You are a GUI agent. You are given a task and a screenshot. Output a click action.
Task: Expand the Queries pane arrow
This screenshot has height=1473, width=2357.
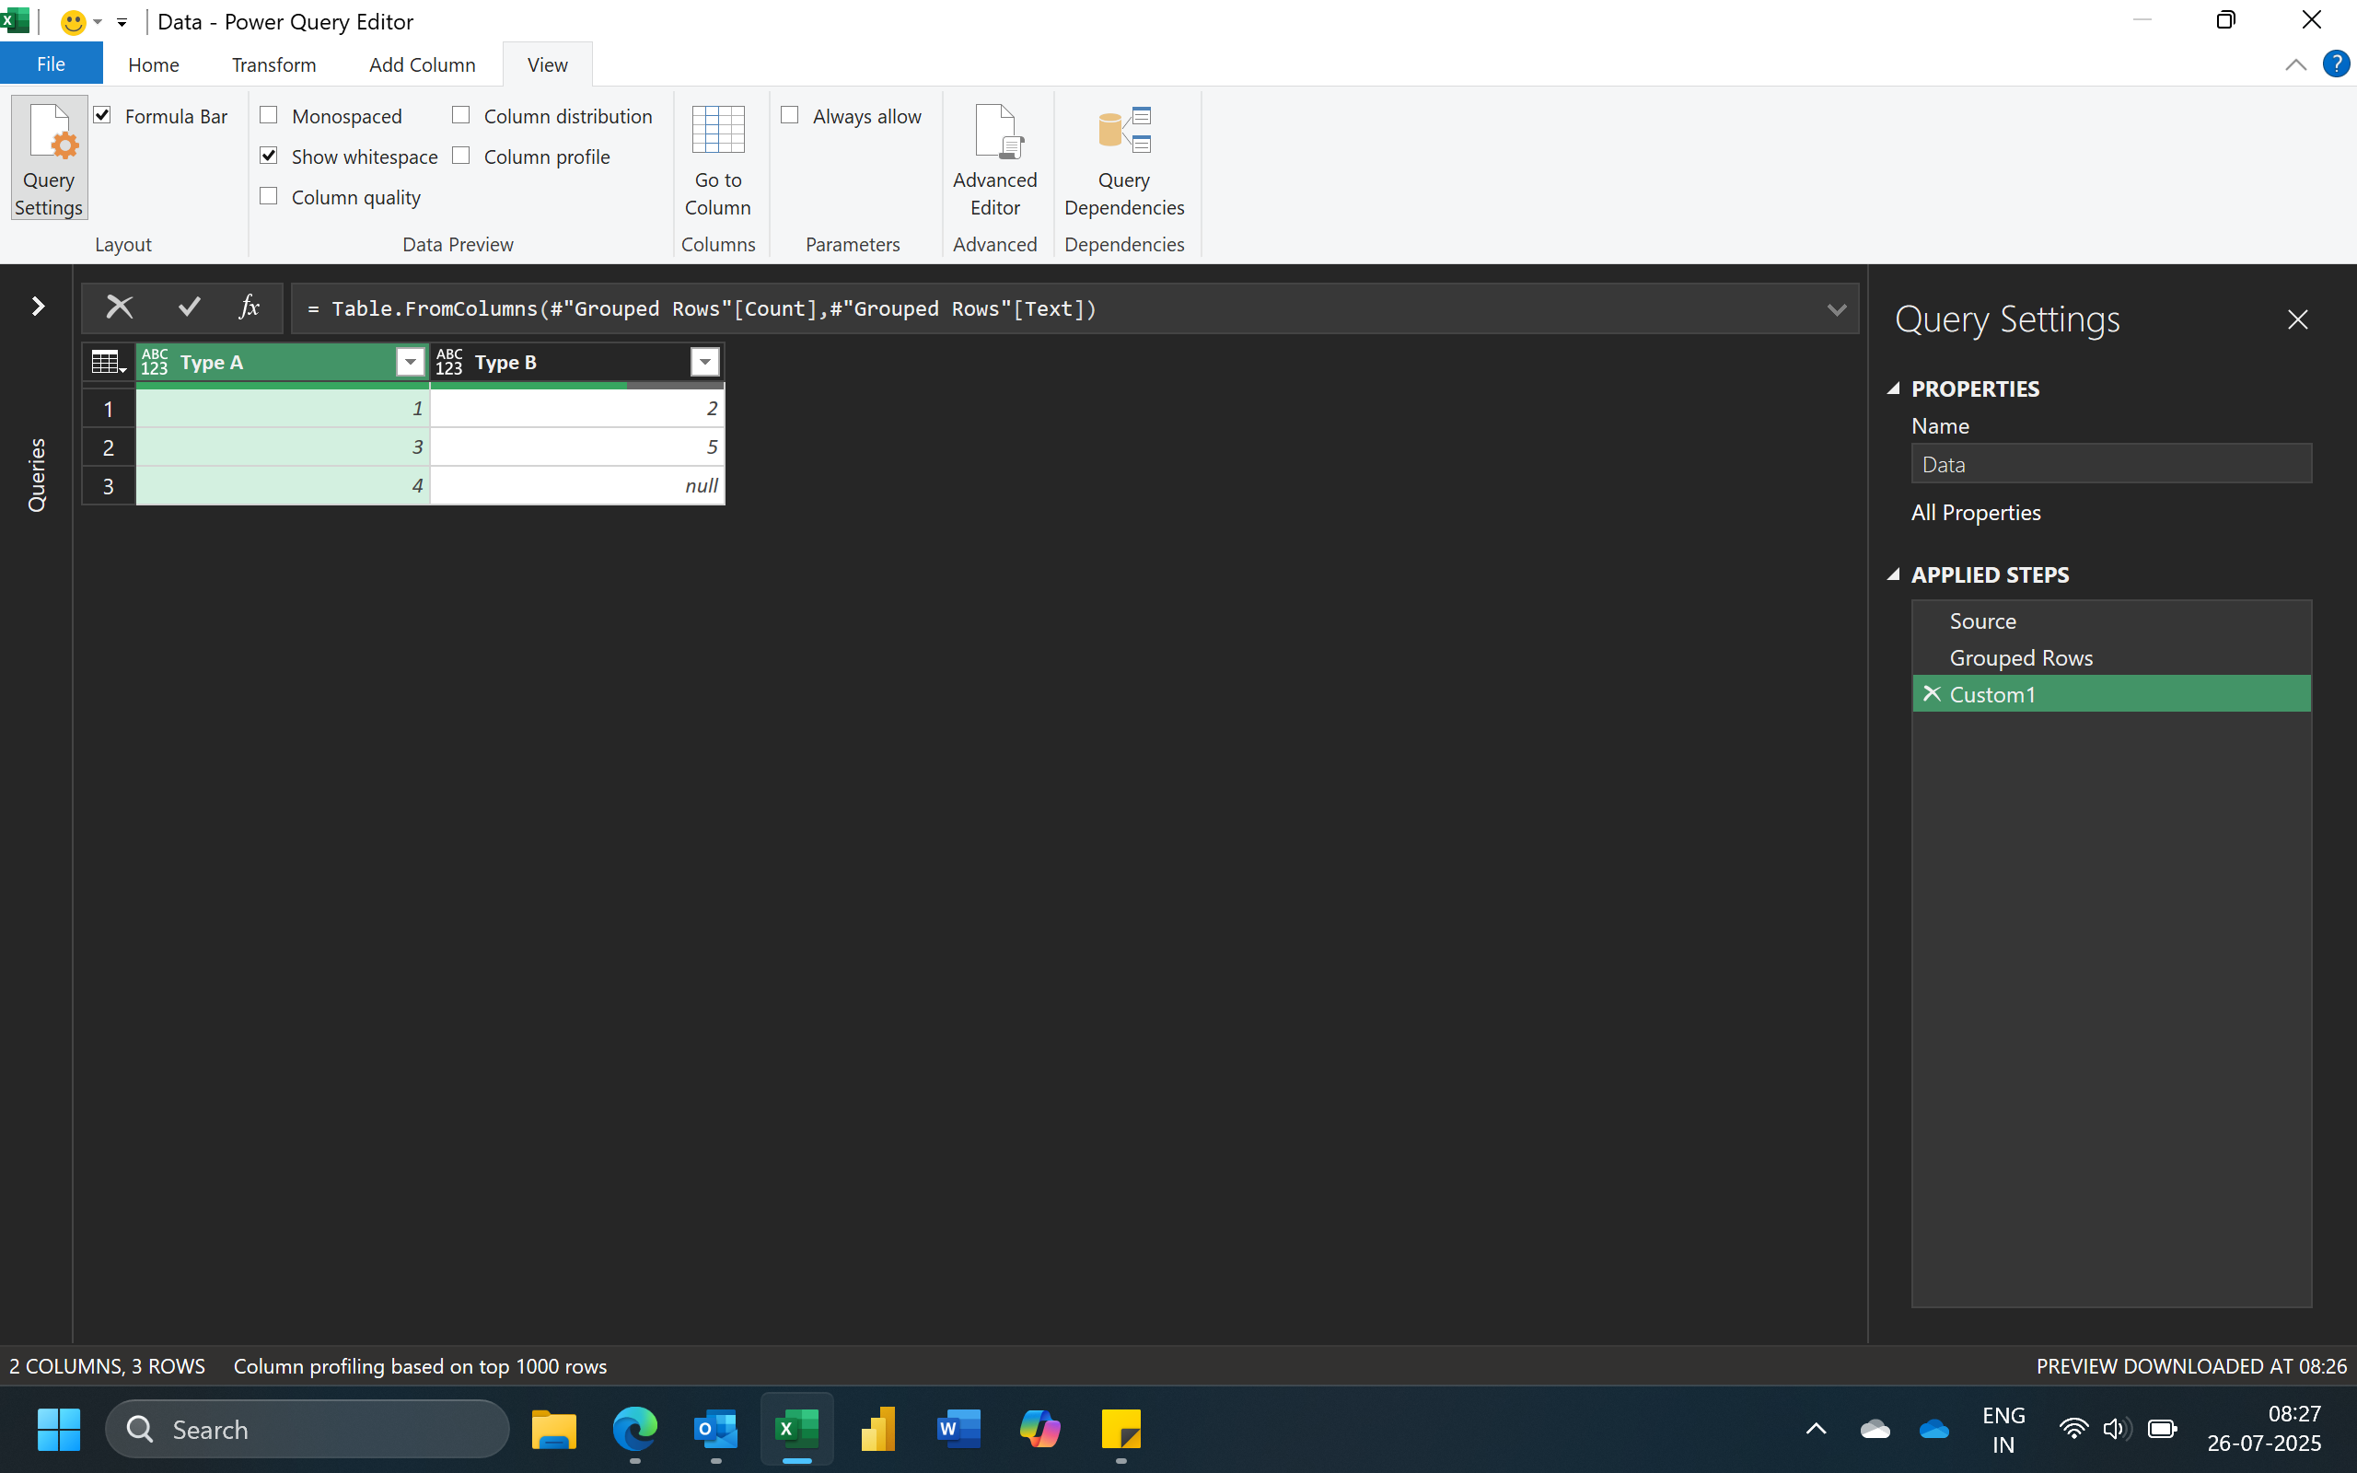(x=38, y=307)
